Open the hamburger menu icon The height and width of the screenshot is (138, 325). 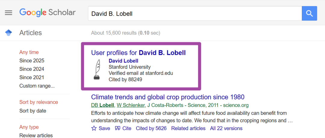coord(8,13)
